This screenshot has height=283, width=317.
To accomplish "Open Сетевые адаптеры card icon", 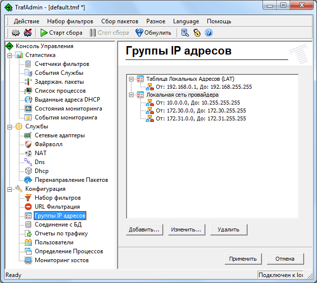I will coord(28,135).
